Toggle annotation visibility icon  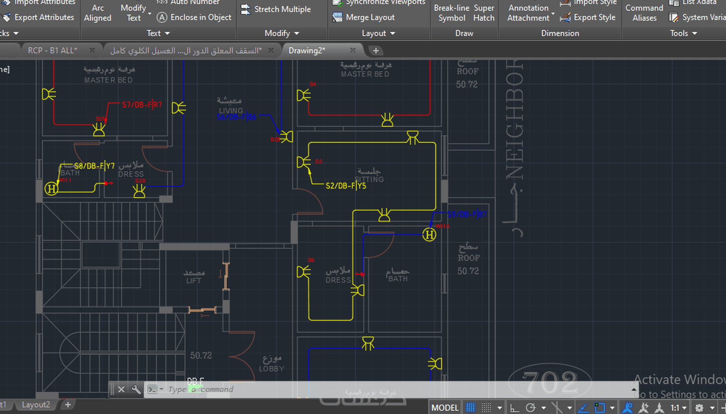click(627, 408)
